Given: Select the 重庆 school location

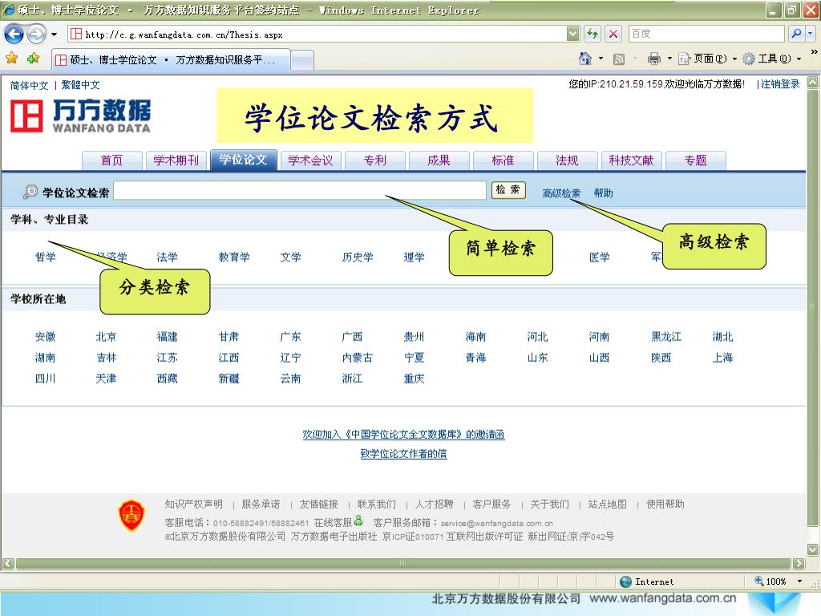Looking at the screenshot, I should point(415,379).
